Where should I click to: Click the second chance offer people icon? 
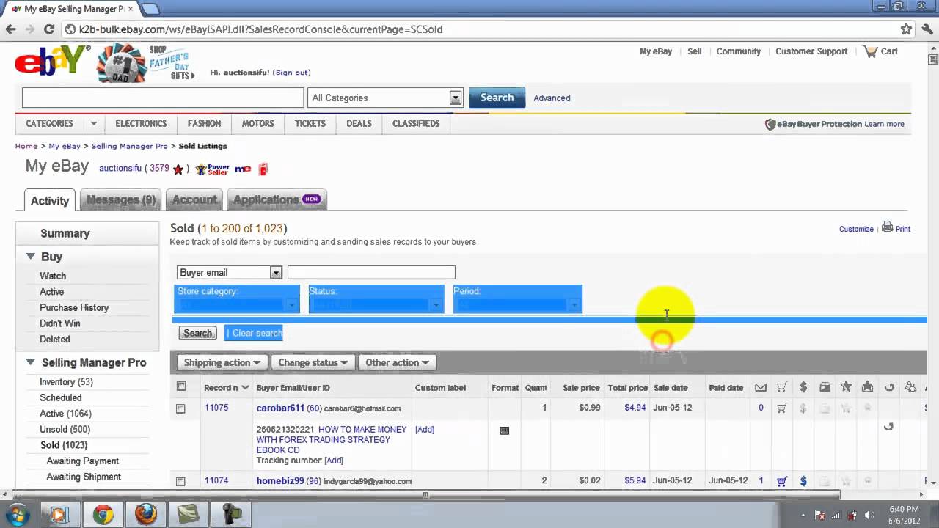(910, 387)
